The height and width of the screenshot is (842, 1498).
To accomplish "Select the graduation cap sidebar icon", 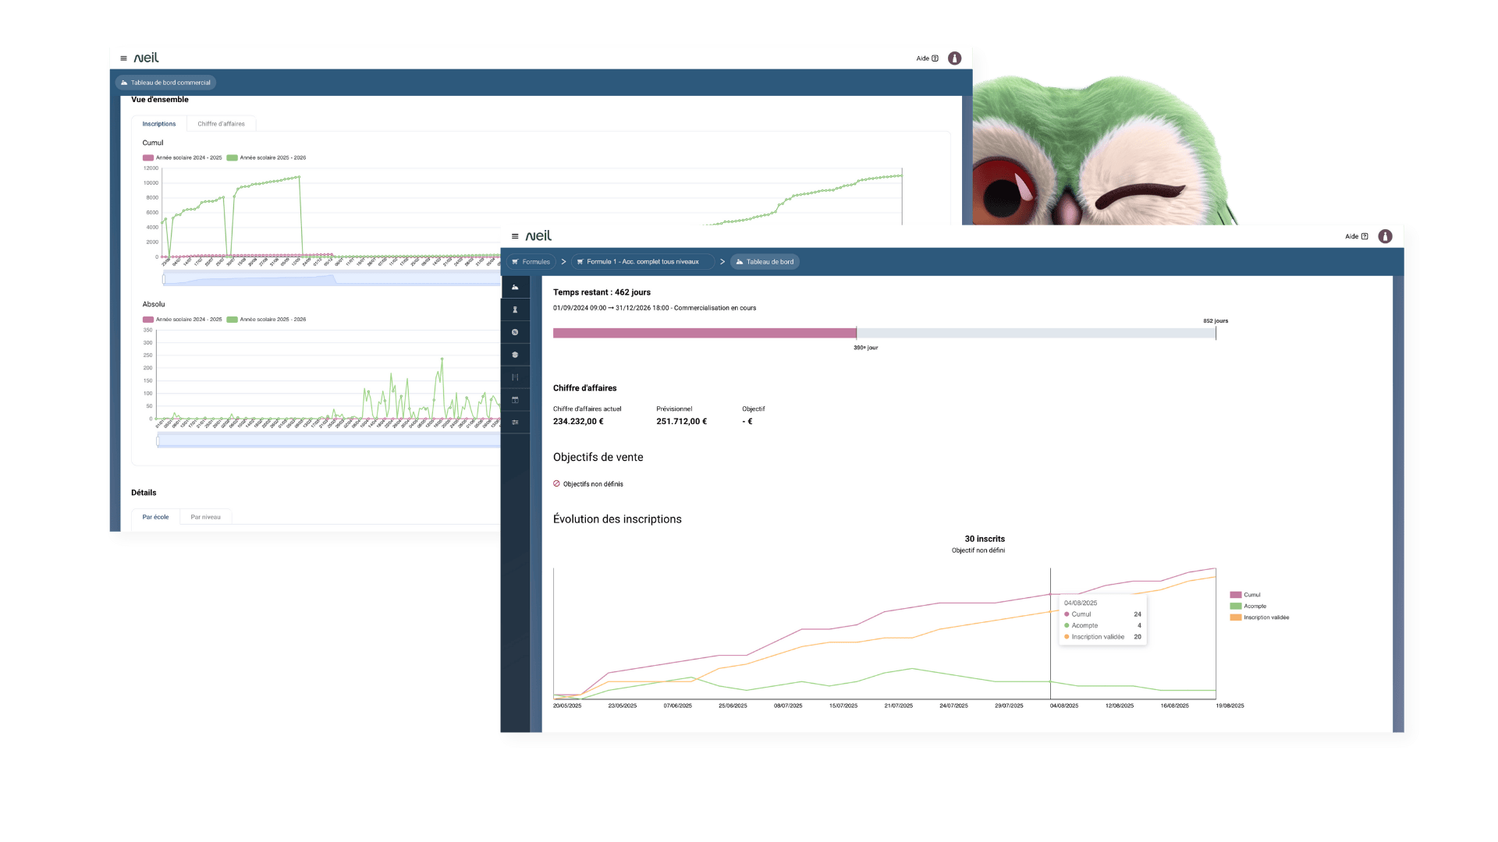I will pyautogui.click(x=515, y=355).
